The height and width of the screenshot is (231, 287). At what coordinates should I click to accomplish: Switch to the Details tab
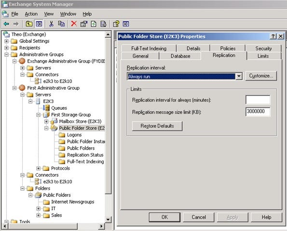193,49
